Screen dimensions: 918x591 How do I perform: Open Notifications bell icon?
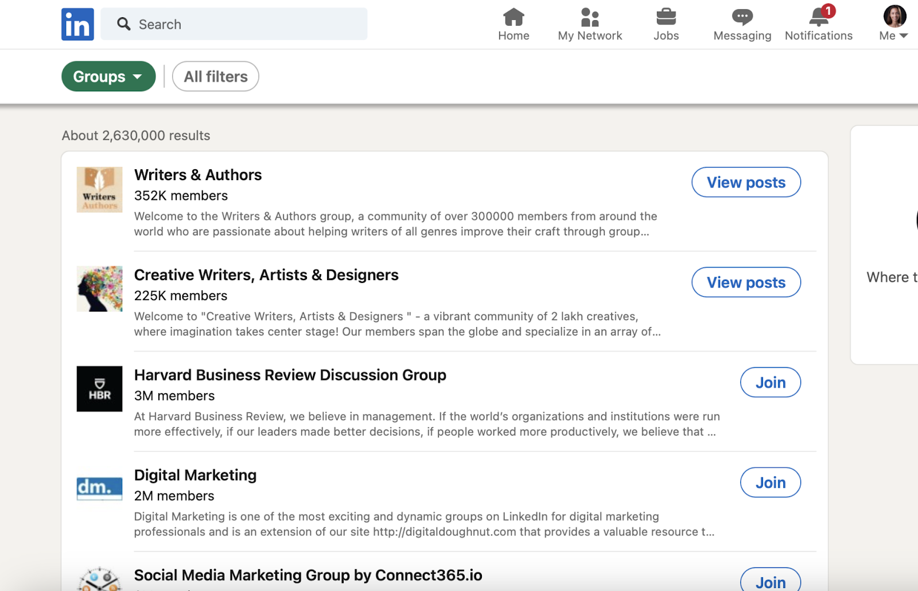click(x=819, y=17)
